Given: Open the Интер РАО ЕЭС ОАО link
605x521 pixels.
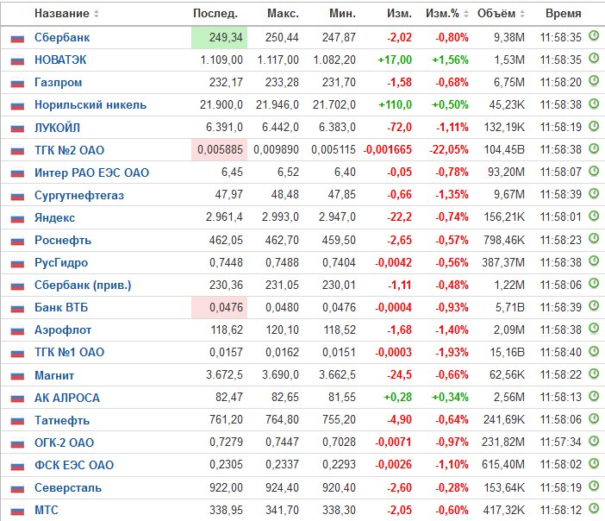Looking at the screenshot, I should (x=92, y=173).
